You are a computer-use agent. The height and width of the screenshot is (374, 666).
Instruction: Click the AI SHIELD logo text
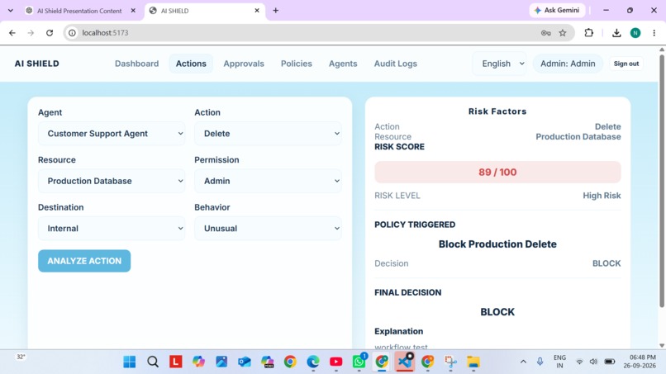point(37,64)
